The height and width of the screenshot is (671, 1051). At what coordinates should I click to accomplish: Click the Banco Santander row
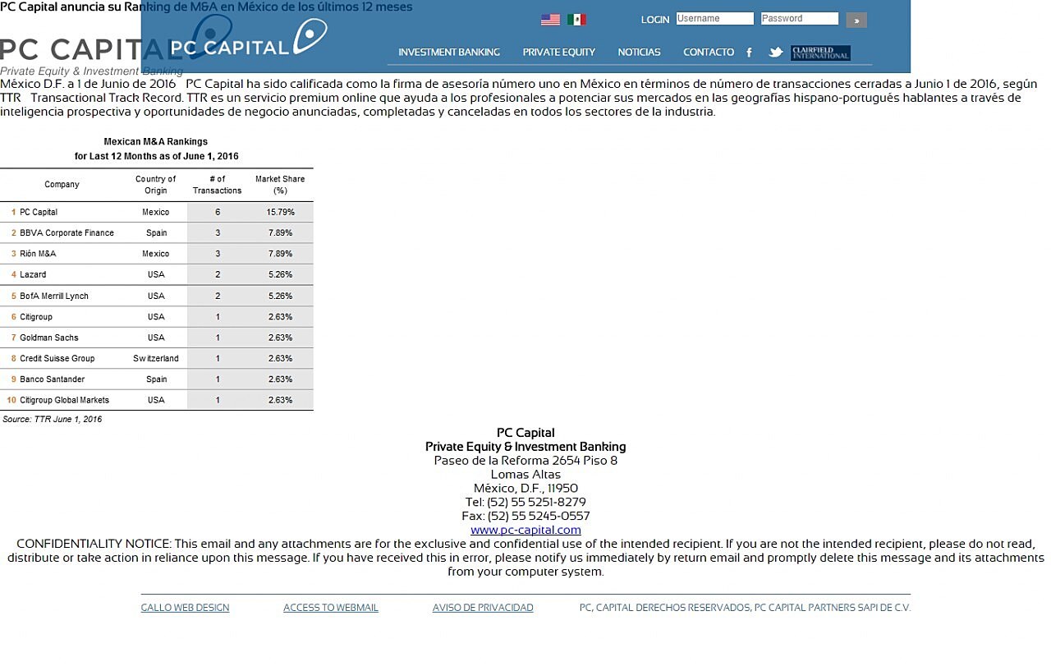tap(157, 379)
